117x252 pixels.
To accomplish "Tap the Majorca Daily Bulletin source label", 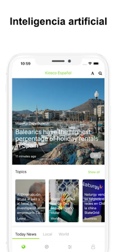I will click(x=32, y=123).
